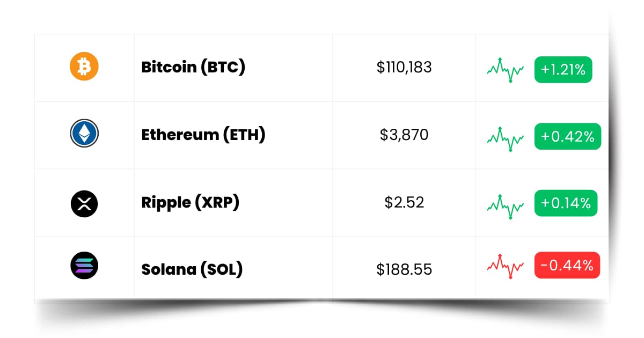Screen dimensions: 644x338
Task: Click the $110,183 Bitcoin price
Action: [x=404, y=68]
